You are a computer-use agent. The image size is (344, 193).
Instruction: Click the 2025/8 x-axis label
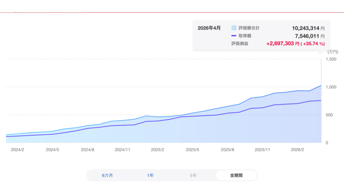[227, 150]
